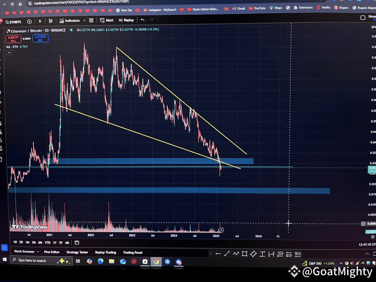376x282 pixels.
Task: Open chart settings gear near time axis
Action: click(373, 237)
